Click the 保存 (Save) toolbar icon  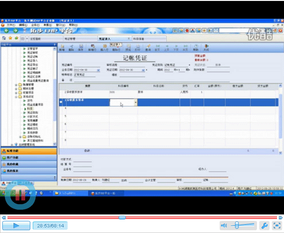coord(81,47)
